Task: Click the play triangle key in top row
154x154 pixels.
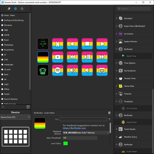Action: tap(102, 44)
